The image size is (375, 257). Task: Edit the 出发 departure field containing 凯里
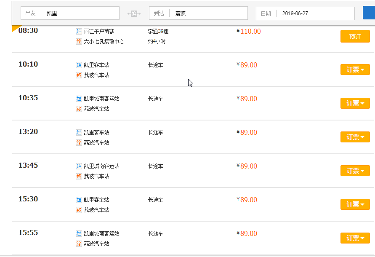70,13
